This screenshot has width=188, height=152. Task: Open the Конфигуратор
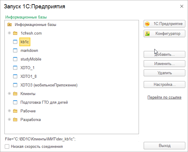(164, 34)
